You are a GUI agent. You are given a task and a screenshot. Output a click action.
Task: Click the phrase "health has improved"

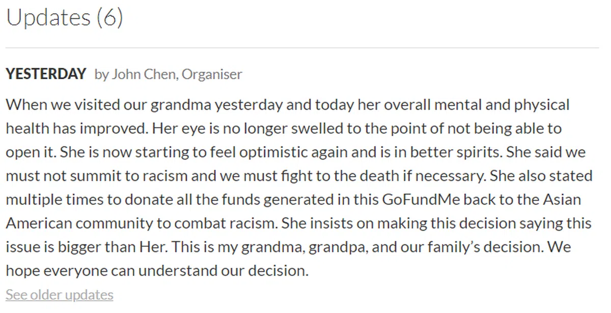click(x=76, y=129)
